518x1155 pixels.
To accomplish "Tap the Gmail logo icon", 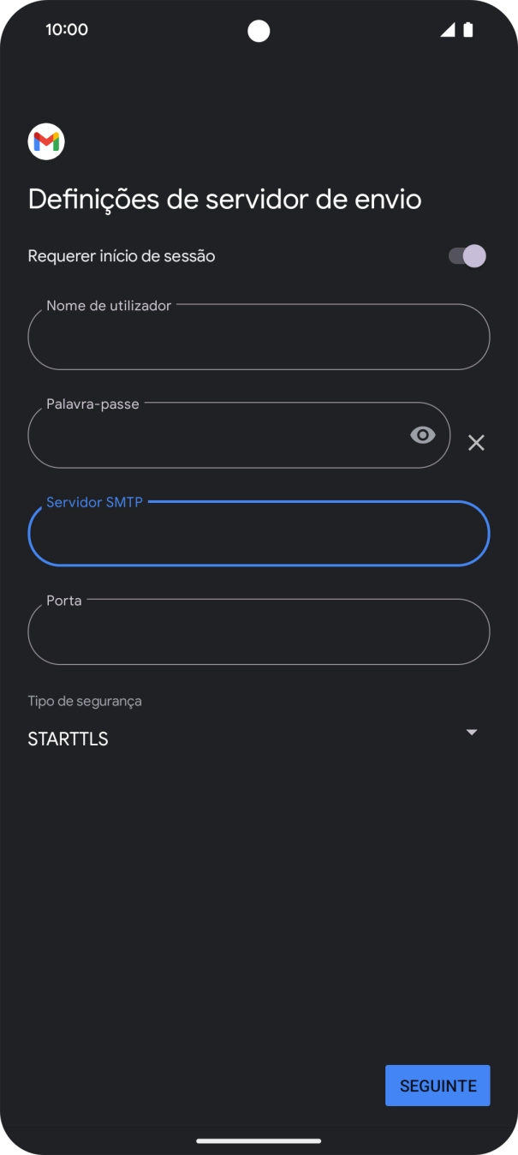I will (46, 142).
